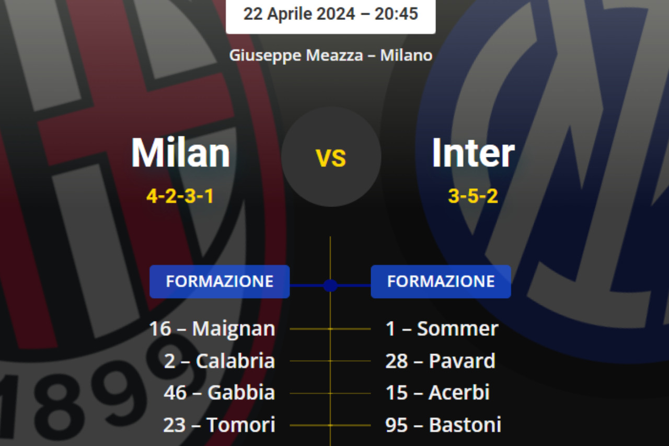The image size is (669, 446).
Task: Click the Giuseppe Meazza – Milano venue text
Action: coord(330,55)
